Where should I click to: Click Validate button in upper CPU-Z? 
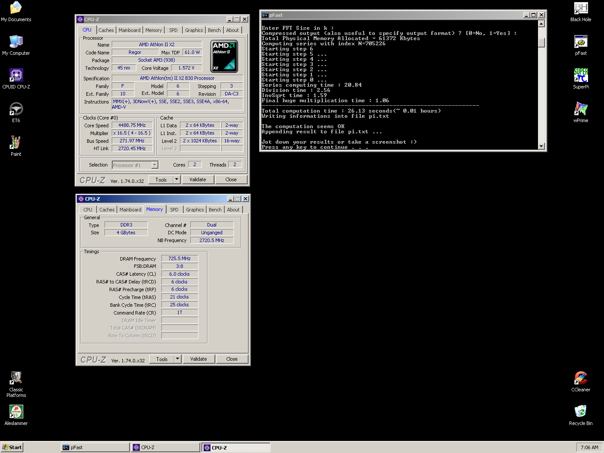[x=198, y=179]
